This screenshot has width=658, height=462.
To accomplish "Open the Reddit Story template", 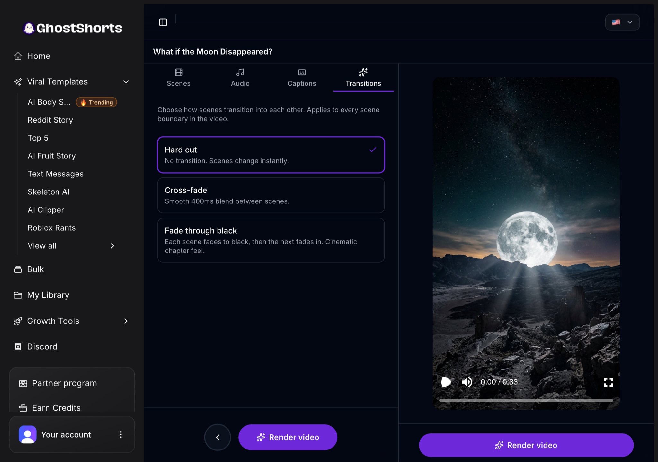I will click(x=50, y=120).
